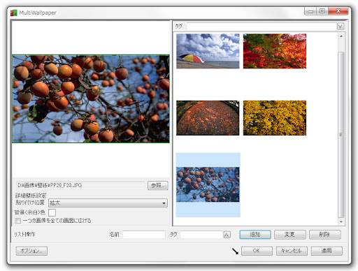Screen dimensions: 358x271
Task: Enable the 一つの画像を全ての画面に広げる checkbox
Action: [x=18, y=221]
